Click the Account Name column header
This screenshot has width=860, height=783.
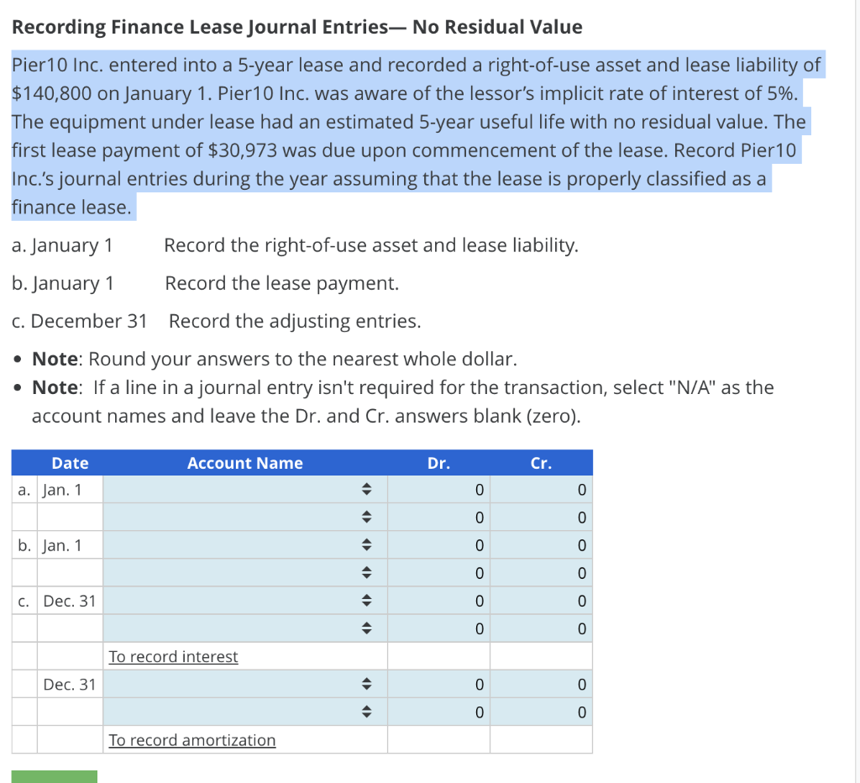point(244,463)
